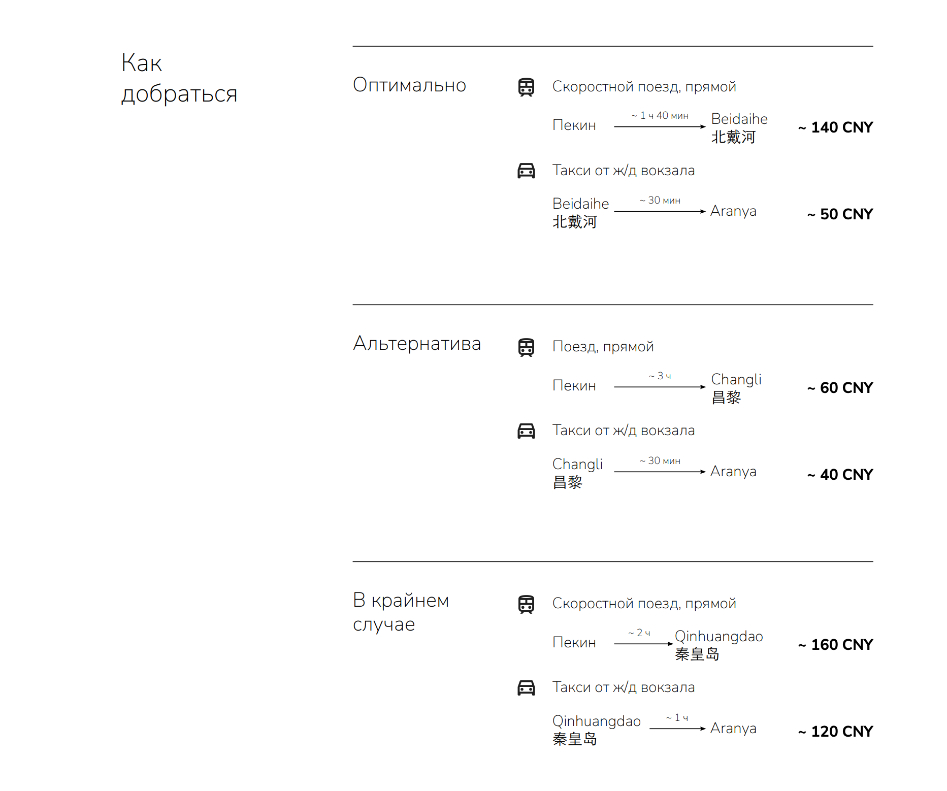The image size is (947, 791).
Task: Click the train icon in the Оптимально section
Action: click(x=526, y=87)
